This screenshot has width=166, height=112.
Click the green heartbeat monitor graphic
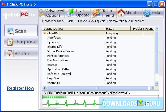click(x=73, y=103)
